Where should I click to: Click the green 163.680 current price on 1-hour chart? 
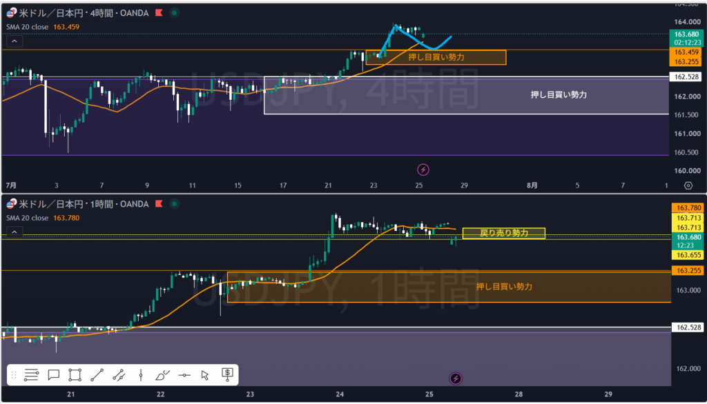click(x=688, y=237)
